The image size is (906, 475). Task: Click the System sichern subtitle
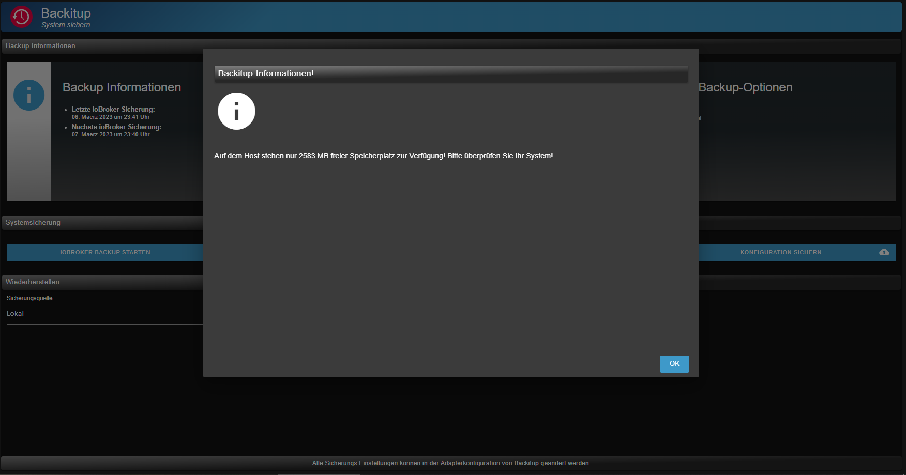point(69,25)
